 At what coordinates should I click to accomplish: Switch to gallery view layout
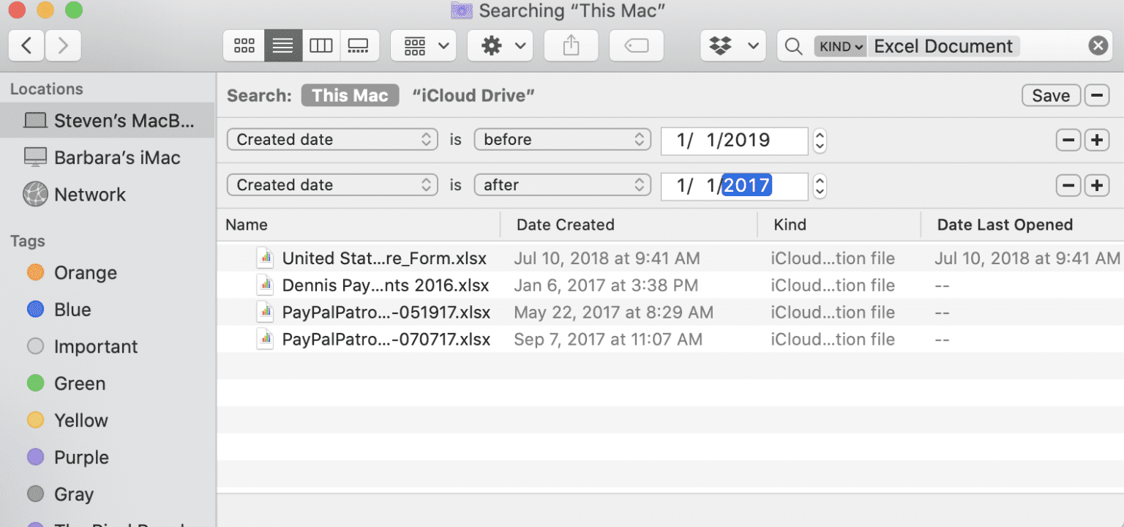(359, 45)
